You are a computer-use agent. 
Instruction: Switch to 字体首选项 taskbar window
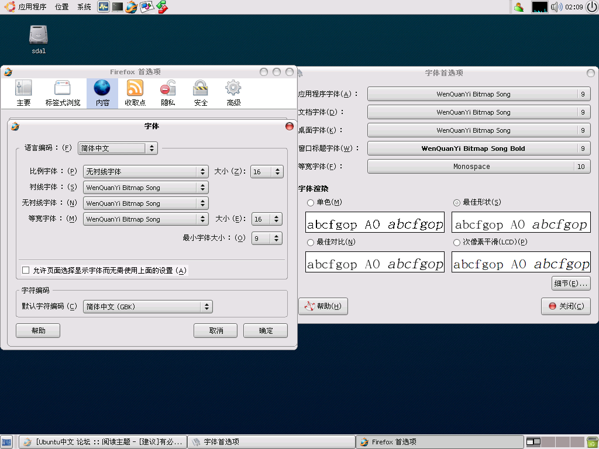(x=271, y=442)
